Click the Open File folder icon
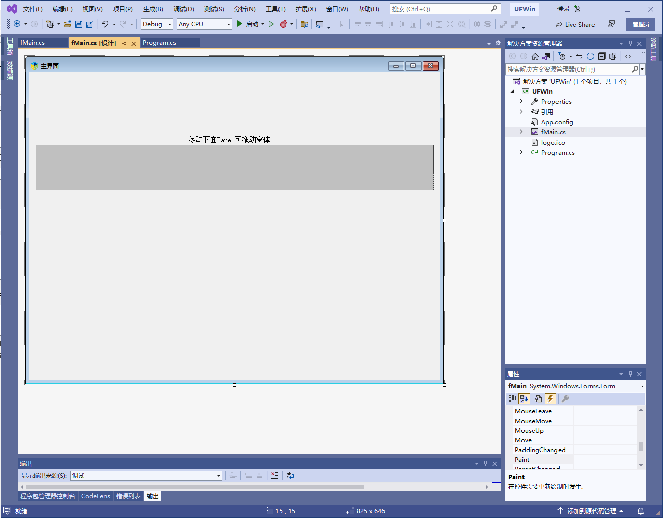Screen dimensions: 663x518 point(67,24)
